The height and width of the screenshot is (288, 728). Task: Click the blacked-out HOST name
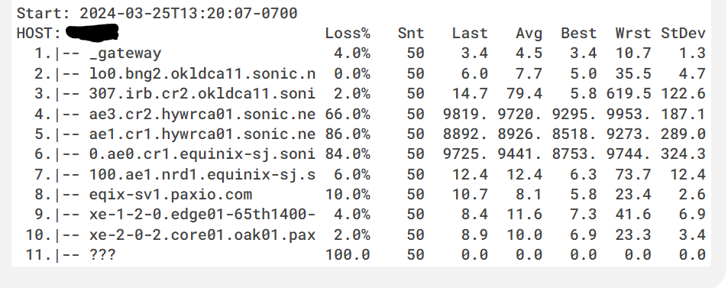click(92, 33)
